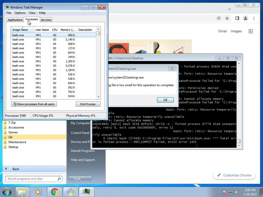Click the Chrome profile avatar icon
263x197 pixels.
click(245, 18)
